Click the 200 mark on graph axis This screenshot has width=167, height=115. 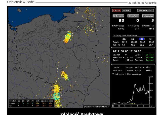tap(151, 77)
